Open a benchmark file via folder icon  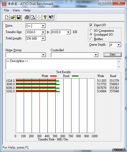[13, 17]
